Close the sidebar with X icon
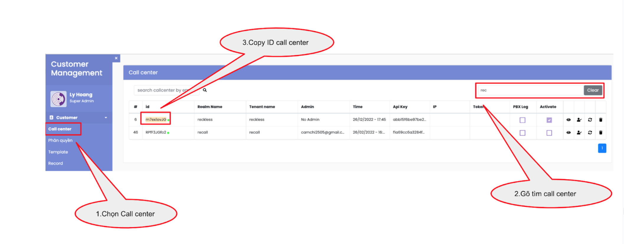The image size is (624, 244). (116, 58)
